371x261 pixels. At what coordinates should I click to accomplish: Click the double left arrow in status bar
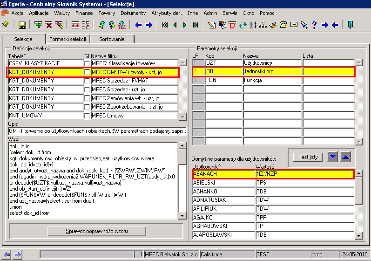(7, 254)
